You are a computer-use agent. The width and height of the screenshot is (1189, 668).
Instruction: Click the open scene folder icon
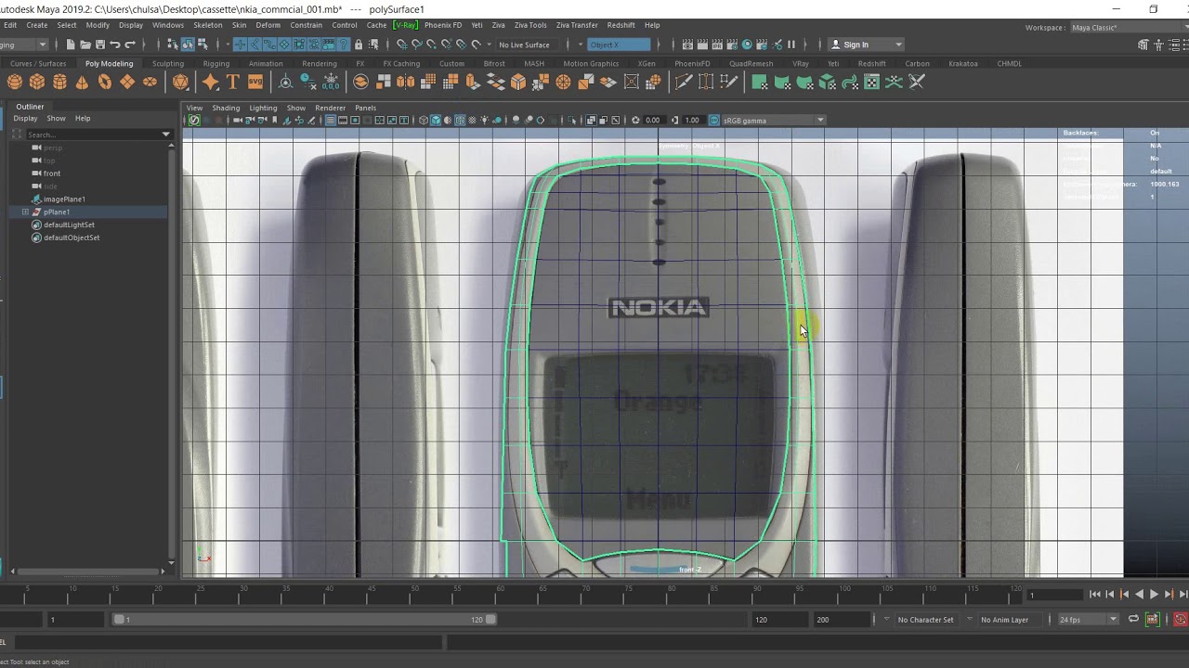85,45
